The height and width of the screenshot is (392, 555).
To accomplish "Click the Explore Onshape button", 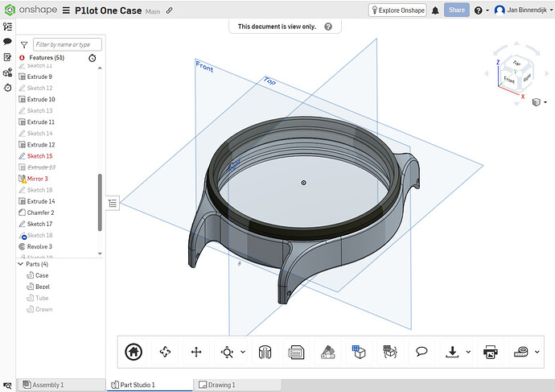I will tap(397, 10).
